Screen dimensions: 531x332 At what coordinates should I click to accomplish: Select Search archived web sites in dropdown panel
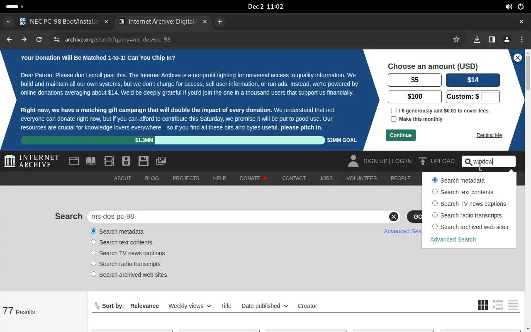(x=435, y=227)
